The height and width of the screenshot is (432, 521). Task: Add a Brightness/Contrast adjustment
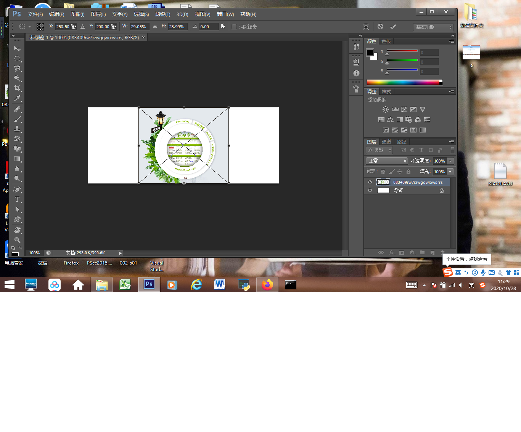point(386,110)
